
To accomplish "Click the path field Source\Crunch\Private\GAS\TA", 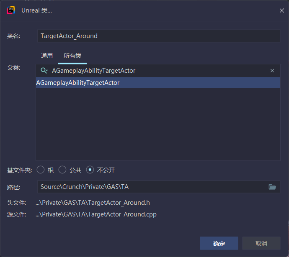I will point(159,187).
